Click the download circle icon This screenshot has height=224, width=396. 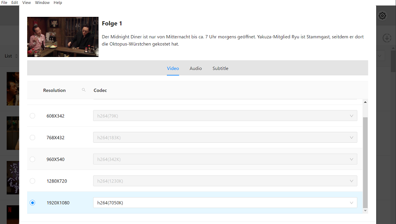point(387,38)
